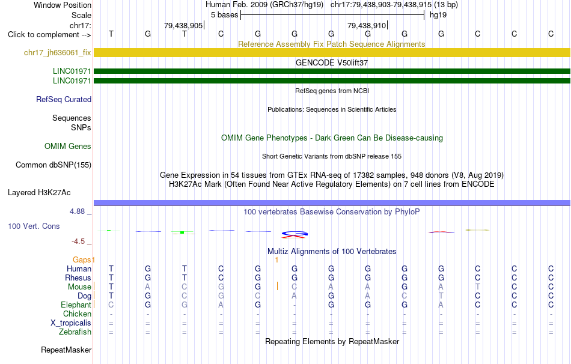Click the large blue G PhyloP logo

(295, 234)
